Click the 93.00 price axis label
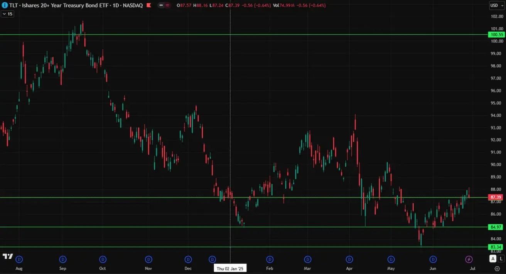The height and width of the screenshot is (274, 506). [x=496, y=128]
